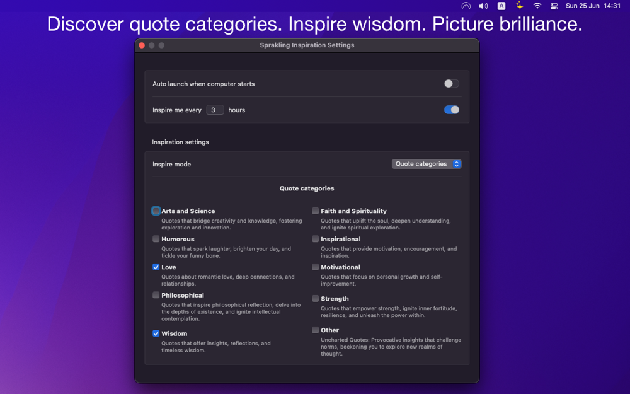Open the volume icon in menu bar
The height and width of the screenshot is (394, 630).
(483, 6)
